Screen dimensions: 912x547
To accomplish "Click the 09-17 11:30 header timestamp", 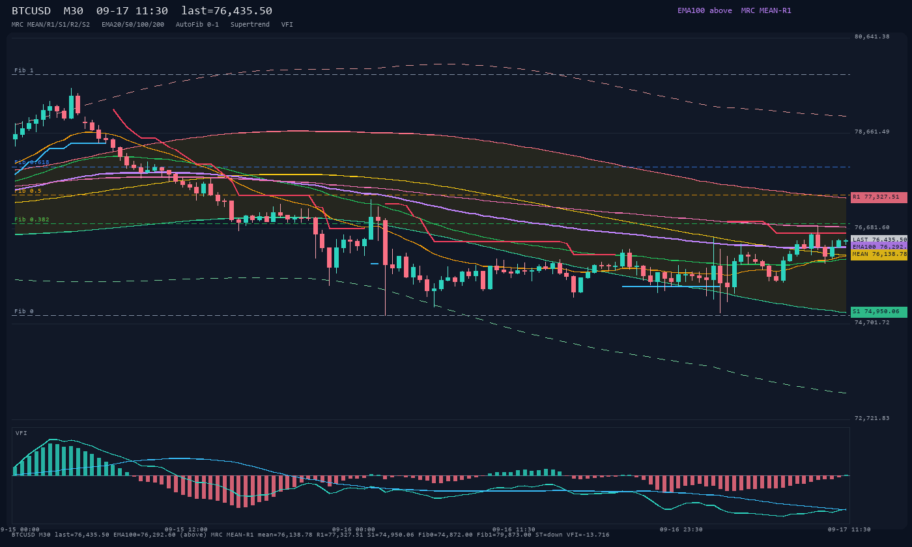I will [x=132, y=11].
